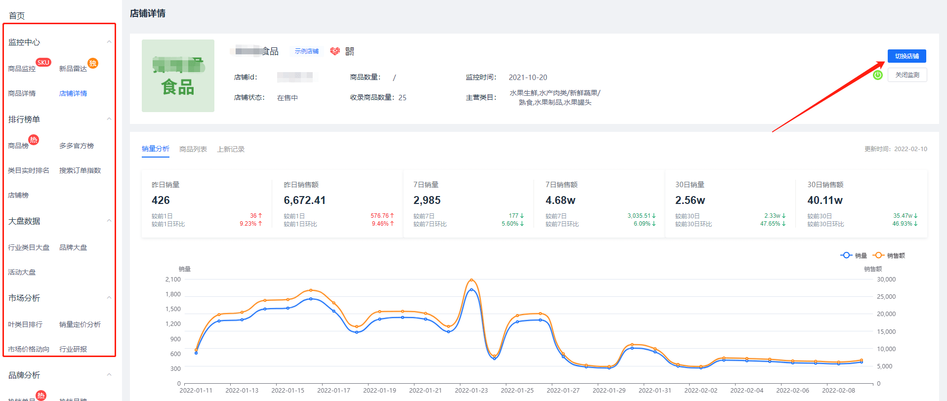The image size is (947, 401).
Task: Click the 店铺详情 page heading
Action: pyautogui.click(x=148, y=14)
